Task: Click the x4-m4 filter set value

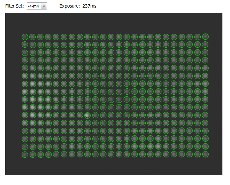Action: tap(34, 6)
